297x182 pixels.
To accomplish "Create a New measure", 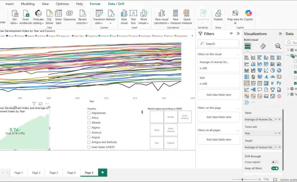I will point(175,17).
